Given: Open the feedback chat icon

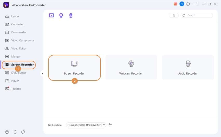Looking at the screenshot, I should 23,132.
